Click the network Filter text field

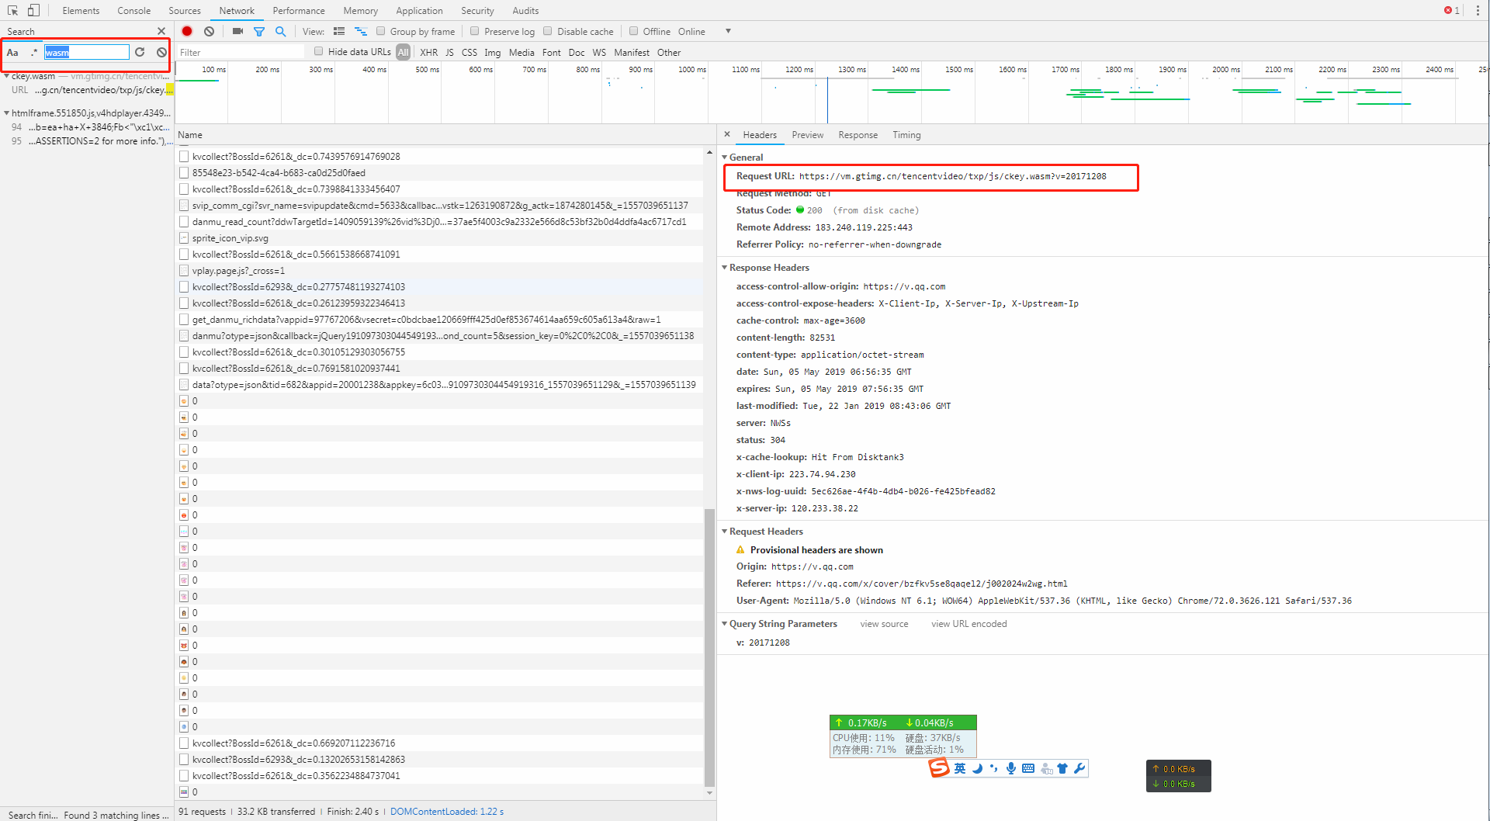241,52
